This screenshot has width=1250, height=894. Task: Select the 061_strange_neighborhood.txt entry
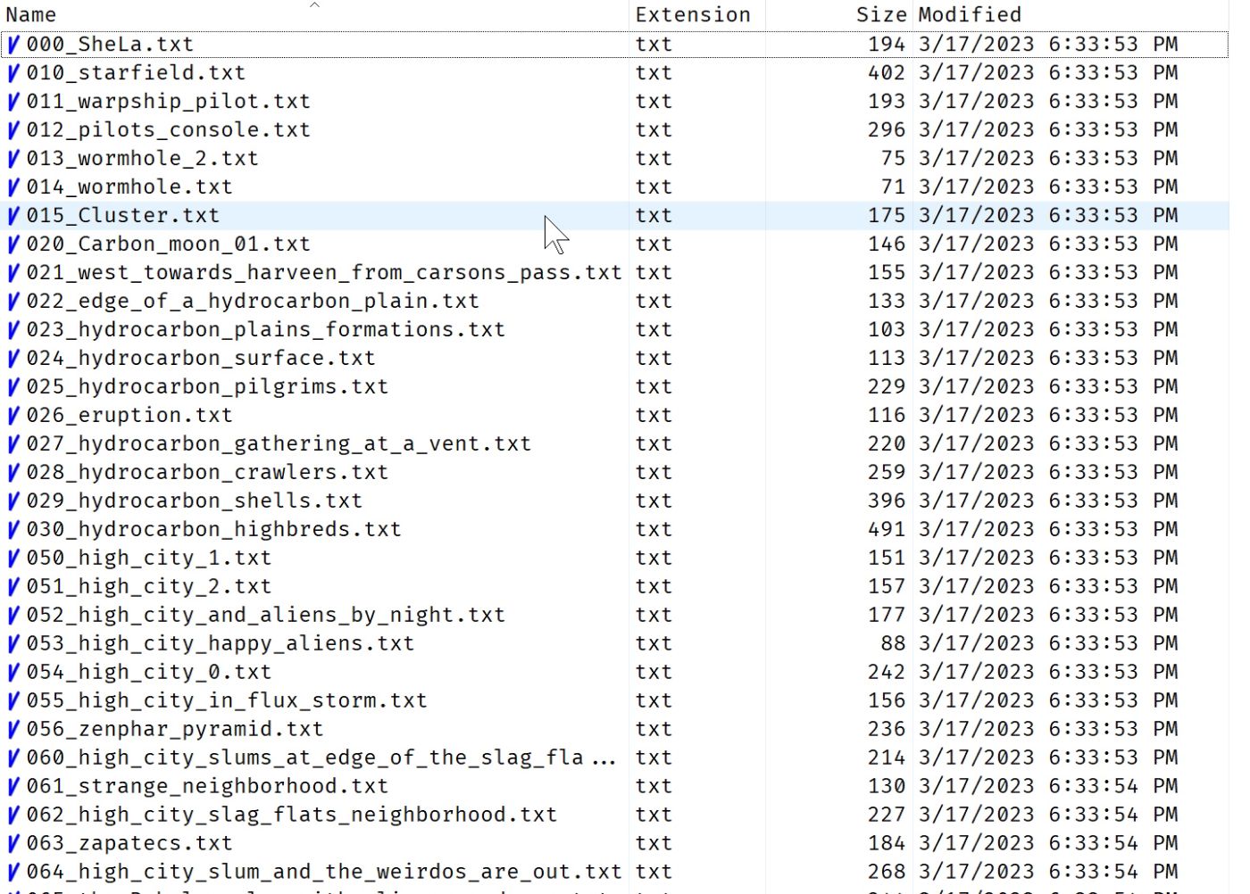point(207,787)
